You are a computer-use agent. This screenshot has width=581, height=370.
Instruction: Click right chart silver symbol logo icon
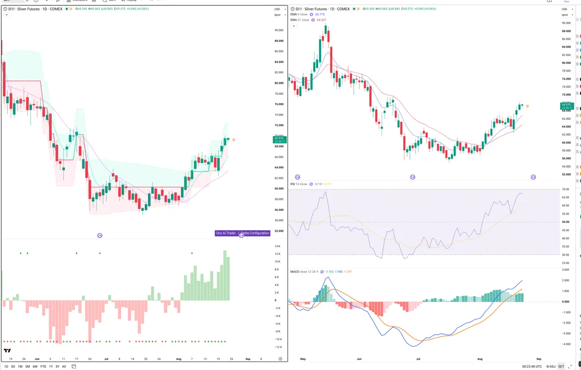(x=292, y=9)
